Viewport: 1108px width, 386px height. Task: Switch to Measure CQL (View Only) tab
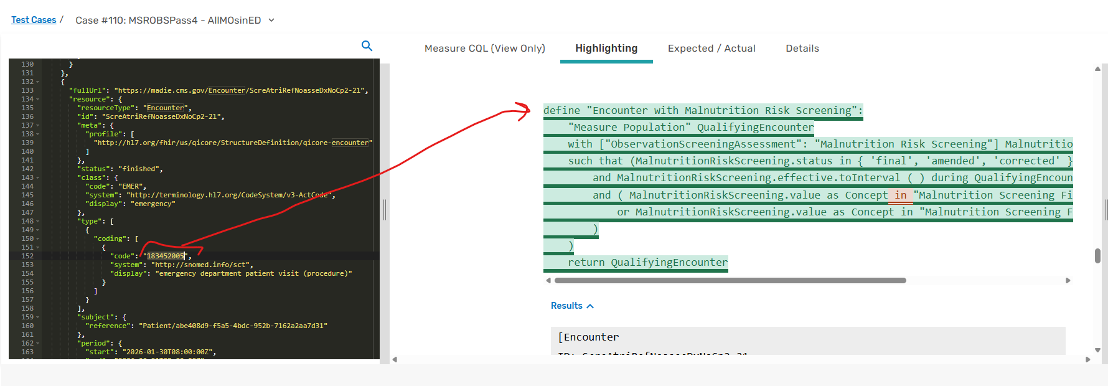pos(484,49)
